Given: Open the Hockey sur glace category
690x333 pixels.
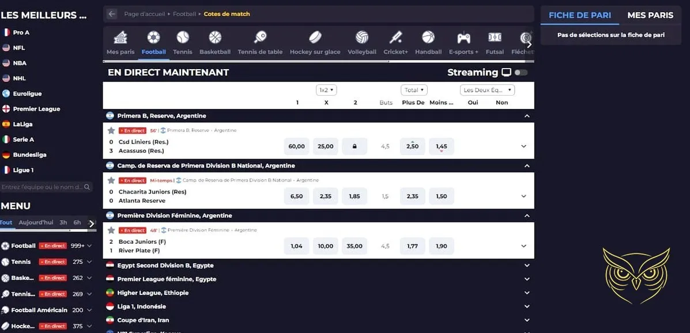Looking at the screenshot, I should pyautogui.click(x=314, y=41).
